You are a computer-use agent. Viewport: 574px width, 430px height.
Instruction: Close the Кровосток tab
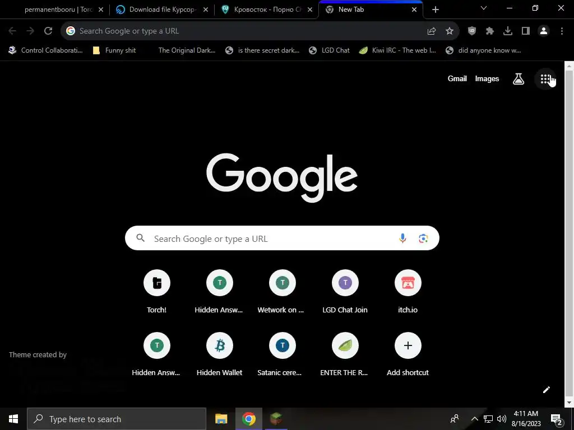point(310,10)
